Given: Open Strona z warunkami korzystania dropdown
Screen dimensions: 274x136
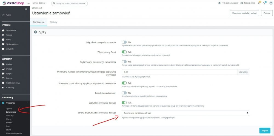Looking at the screenshot, I should [x=185, y=113].
